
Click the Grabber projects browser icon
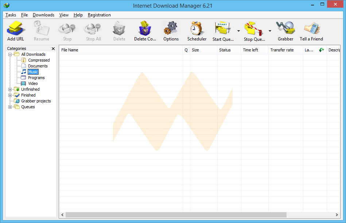click(17, 101)
